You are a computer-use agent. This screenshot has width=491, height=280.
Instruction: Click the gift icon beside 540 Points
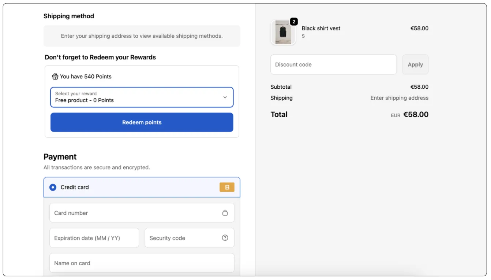[x=55, y=77]
